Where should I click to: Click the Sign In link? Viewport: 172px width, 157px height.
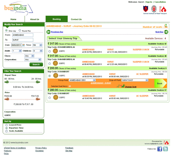click(149, 2)
